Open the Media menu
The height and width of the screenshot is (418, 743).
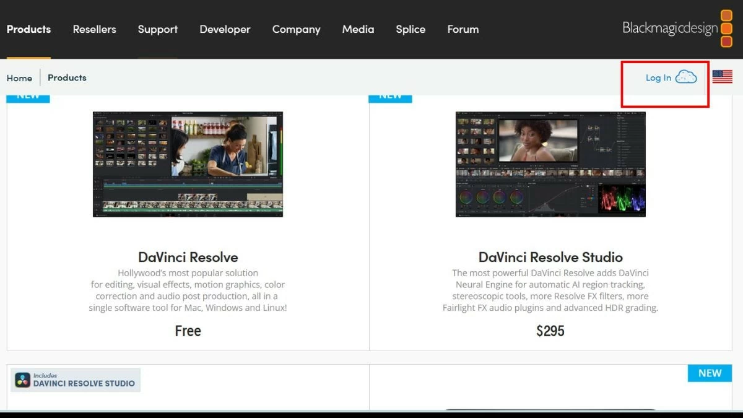(x=358, y=29)
